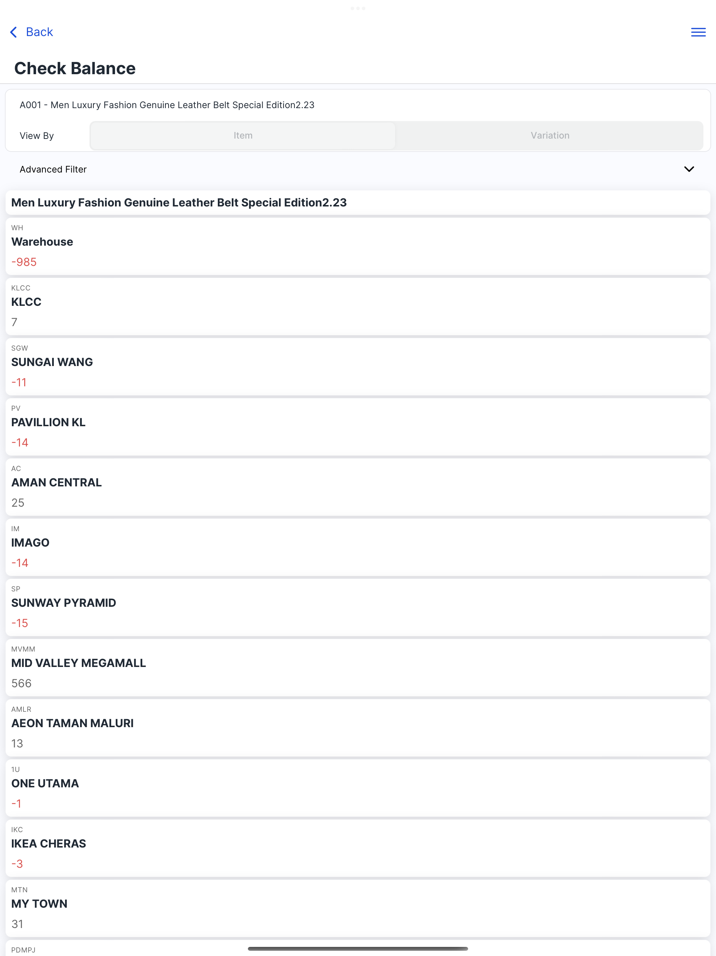716x956 pixels.
Task: Open the AMAN CENTRAL location row
Action: pos(358,487)
